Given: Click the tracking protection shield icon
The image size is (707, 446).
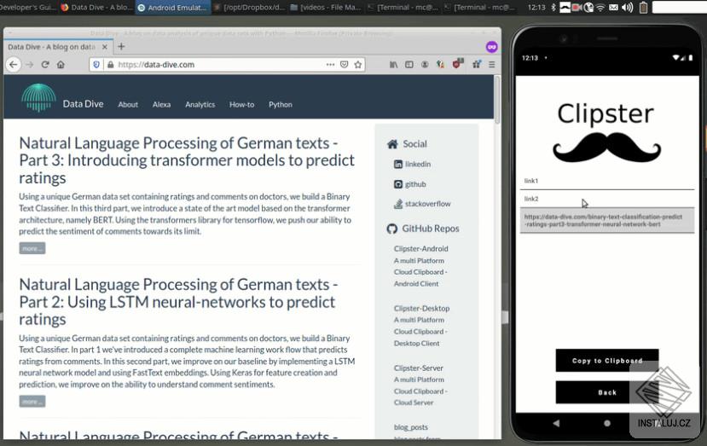Looking at the screenshot, I should click(96, 65).
